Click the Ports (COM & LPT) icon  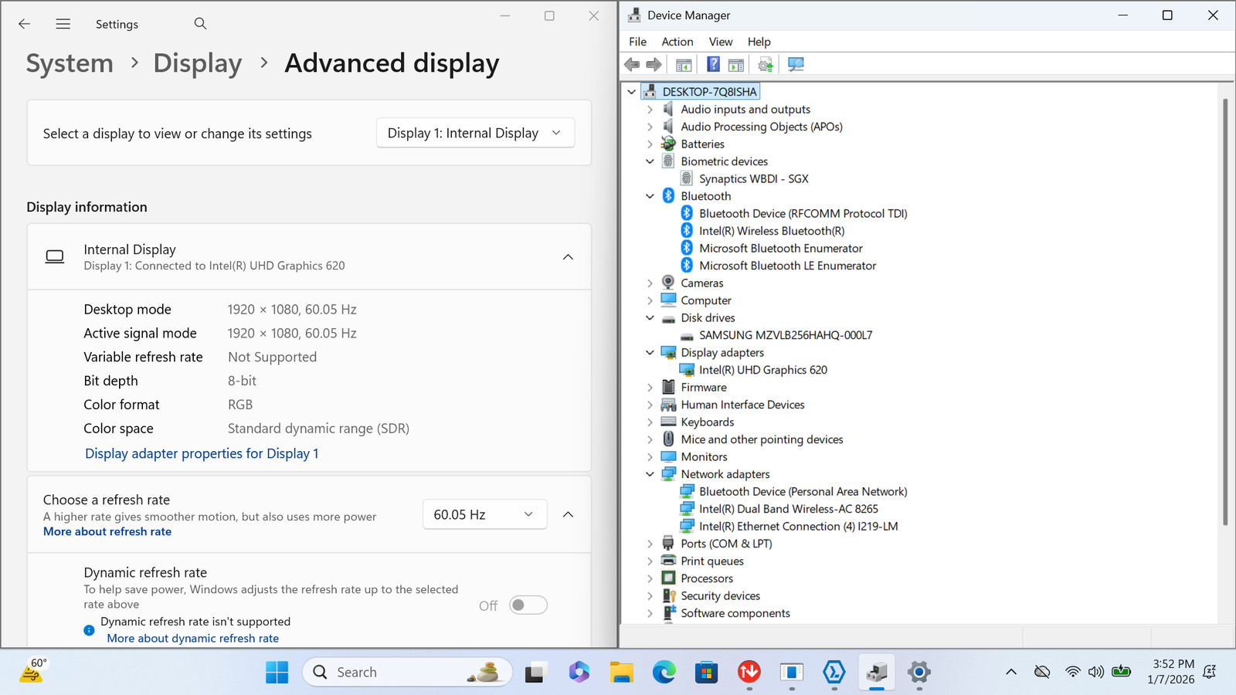tap(668, 544)
